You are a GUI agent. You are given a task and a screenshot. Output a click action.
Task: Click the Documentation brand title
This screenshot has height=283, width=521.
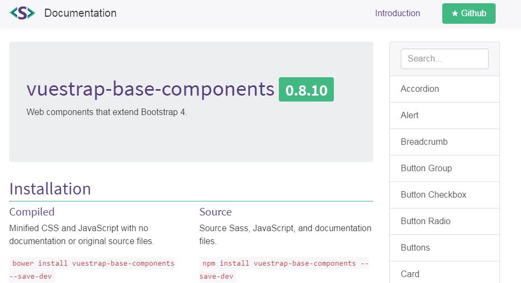click(80, 13)
